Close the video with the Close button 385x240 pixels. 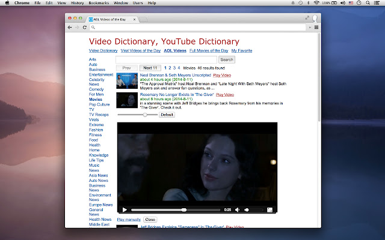(x=150, y=220)
